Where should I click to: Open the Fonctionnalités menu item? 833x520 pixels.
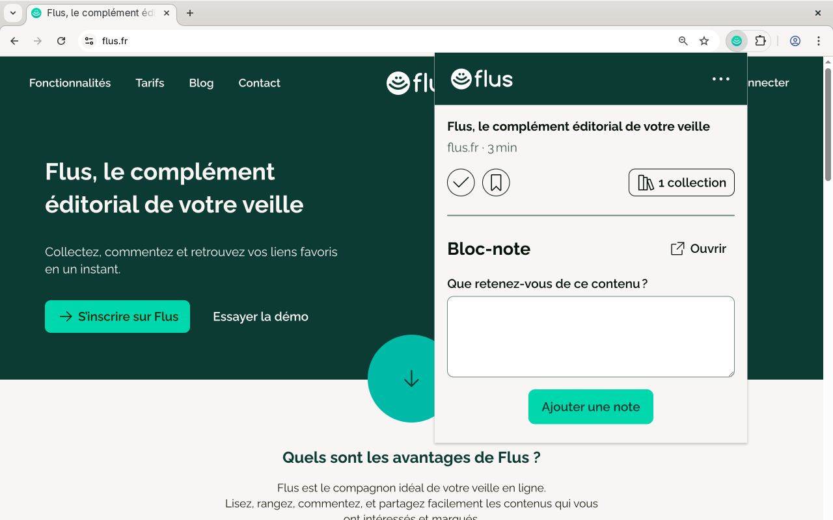pyautogui.click(x=70, y=83)
